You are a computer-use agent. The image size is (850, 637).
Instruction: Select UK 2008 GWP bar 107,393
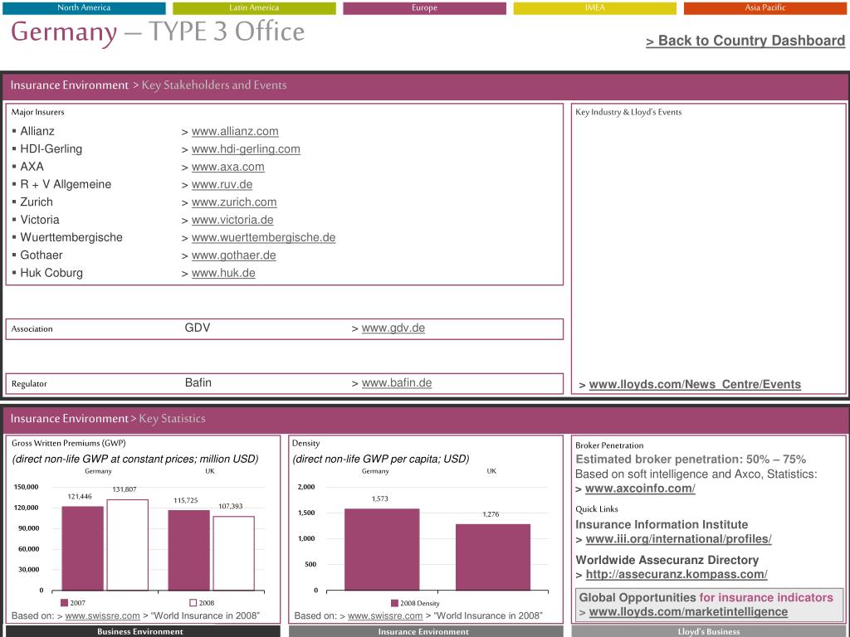tap(233, 553)
